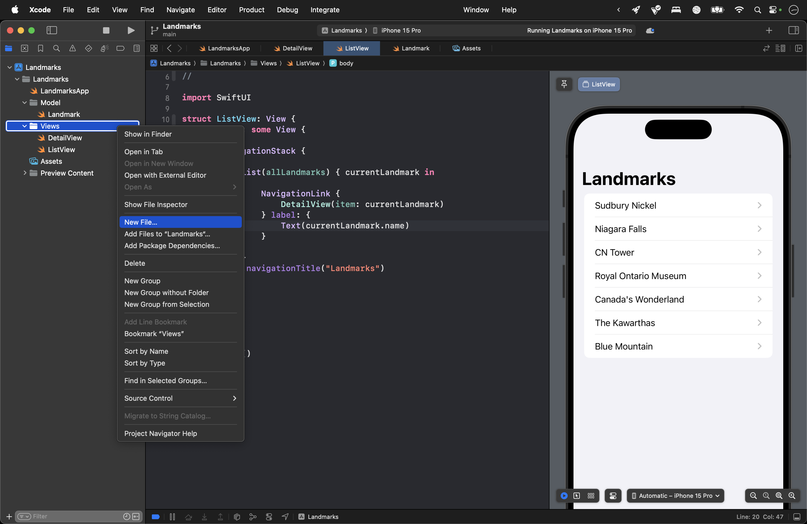This screenshot has width=807, height=524.
Task: Collapse the Model folder disclosure triangle
Action: [x=24, y=103]
